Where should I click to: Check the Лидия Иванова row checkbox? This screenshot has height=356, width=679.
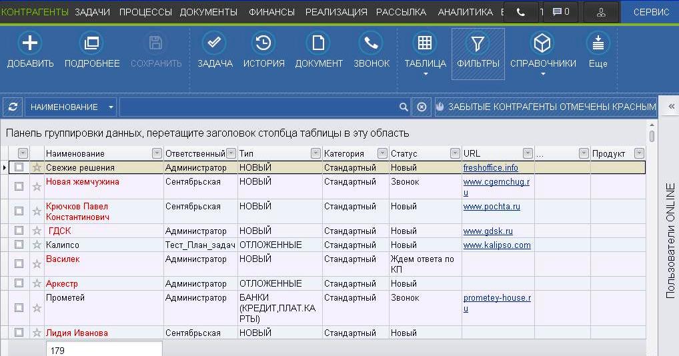click(19, 332)
